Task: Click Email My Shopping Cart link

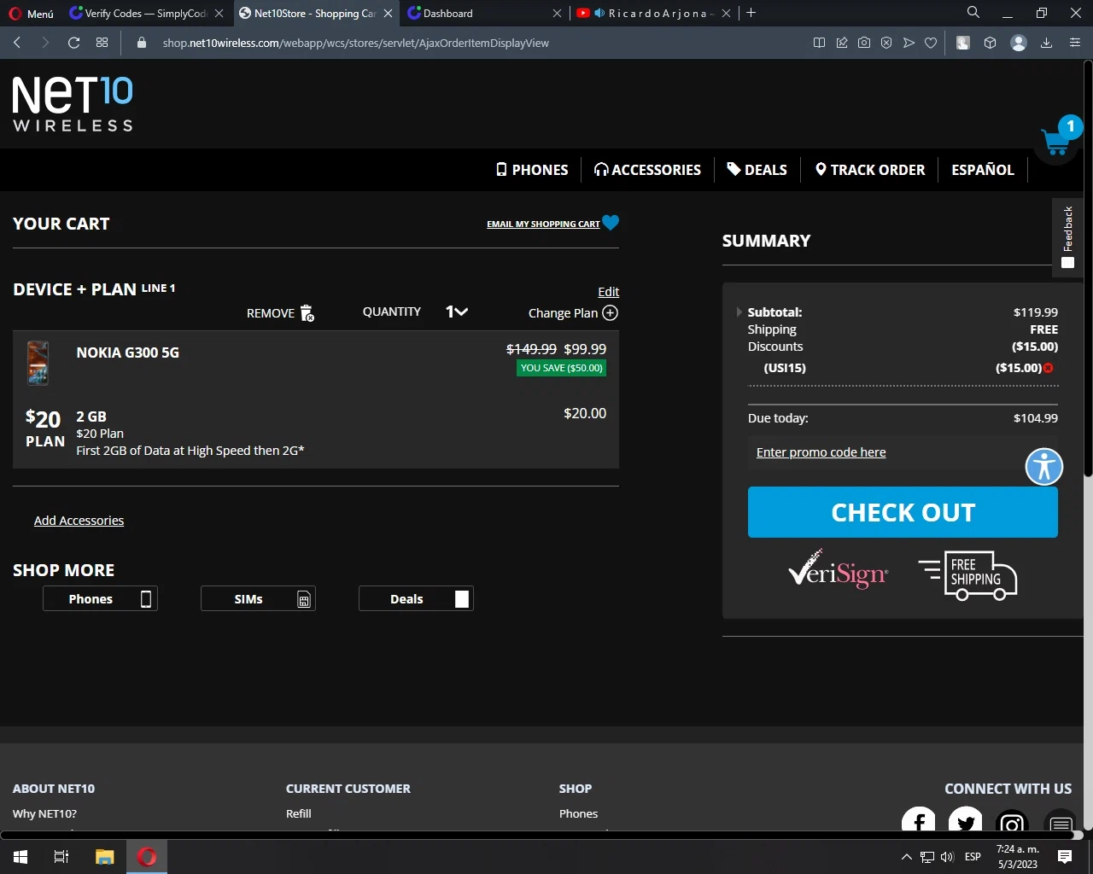Action: (543, 224)
